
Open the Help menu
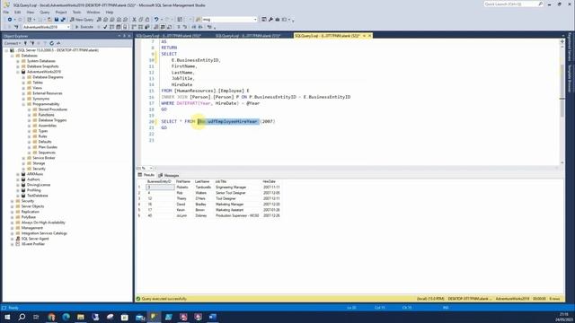pyautogui.click(x=110, y=12)
